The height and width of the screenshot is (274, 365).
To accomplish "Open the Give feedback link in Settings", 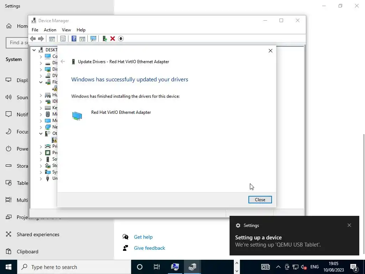I will coord(149,248).
